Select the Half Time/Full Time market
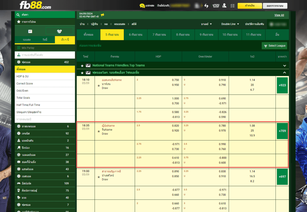Viewport: 307px width, 212px height. point(45,105)
